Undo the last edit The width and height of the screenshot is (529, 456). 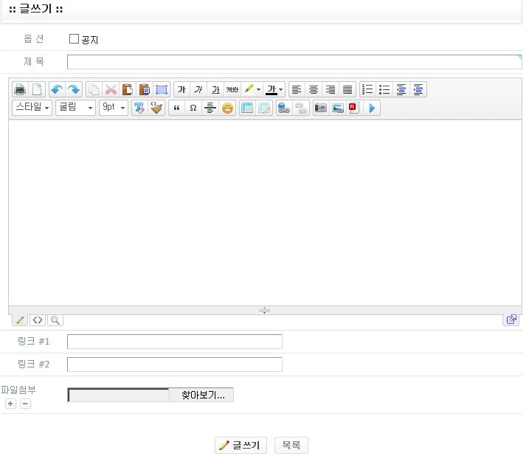(x=57, y=89)
